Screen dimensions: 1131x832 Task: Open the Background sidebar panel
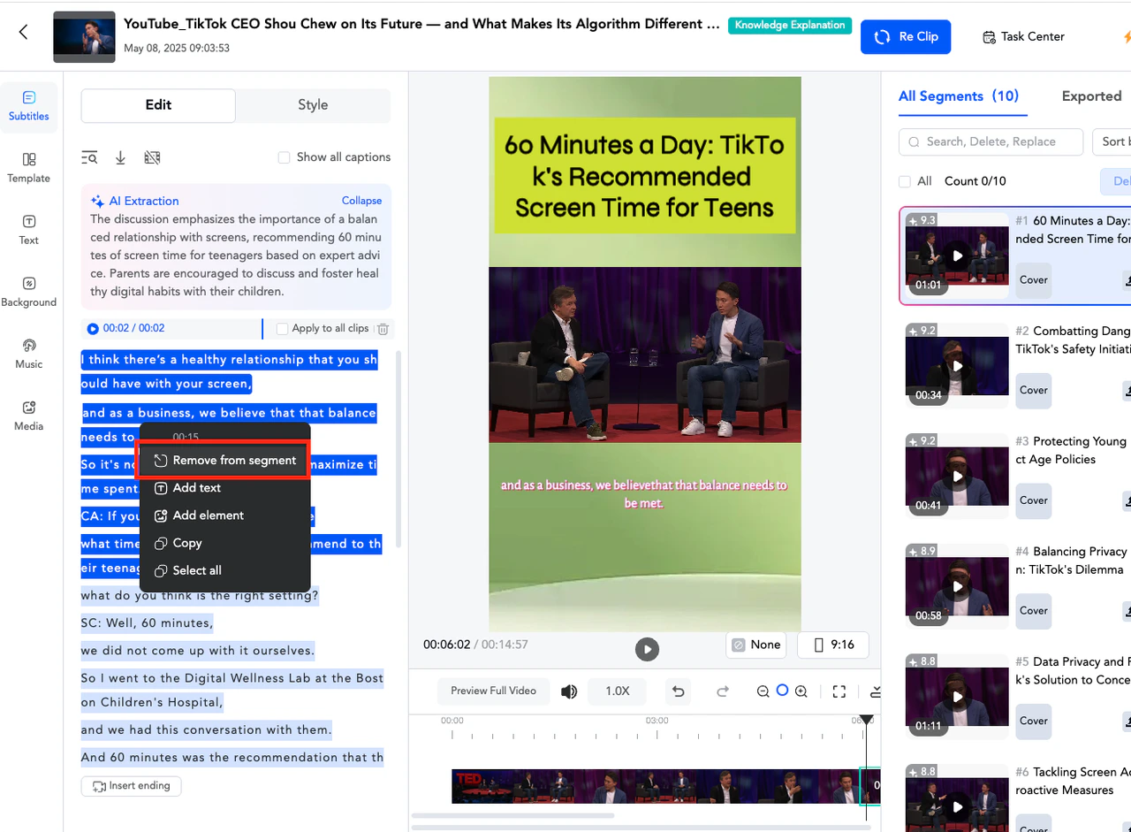tap(29, 292)
